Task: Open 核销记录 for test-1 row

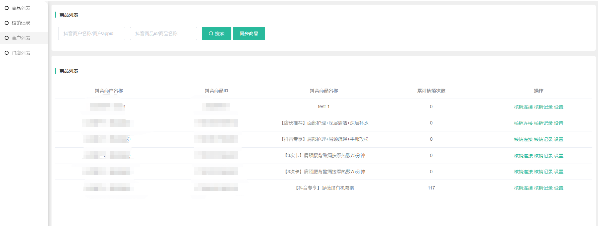Action: coord(543,107)
